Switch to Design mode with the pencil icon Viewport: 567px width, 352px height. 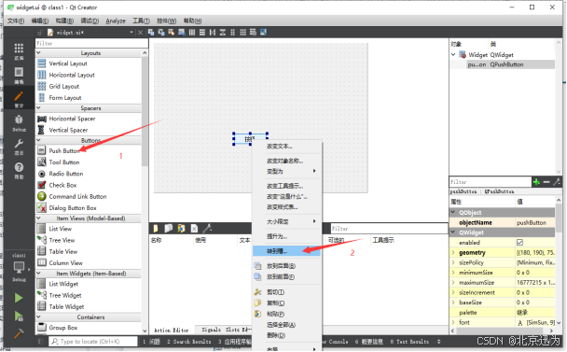(x=19, y=99)
